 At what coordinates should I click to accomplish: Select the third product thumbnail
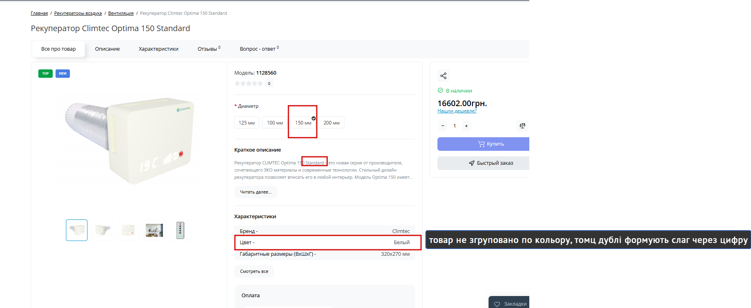pos(129,230)
